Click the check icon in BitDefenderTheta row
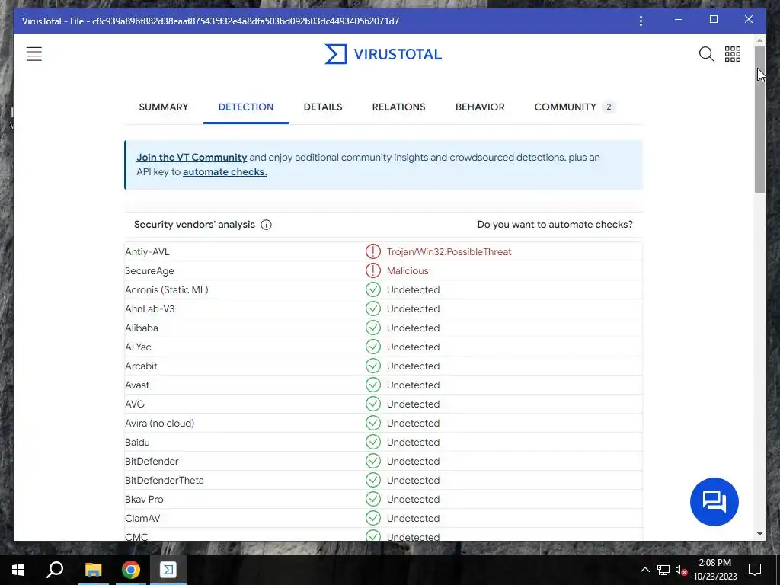The height and width of the screenshot is (585, 780). click(372, 480)
